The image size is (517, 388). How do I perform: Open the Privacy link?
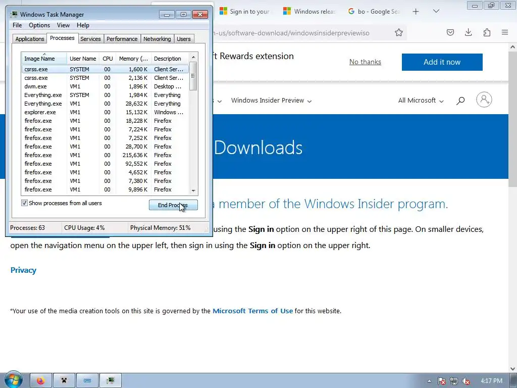23,270
